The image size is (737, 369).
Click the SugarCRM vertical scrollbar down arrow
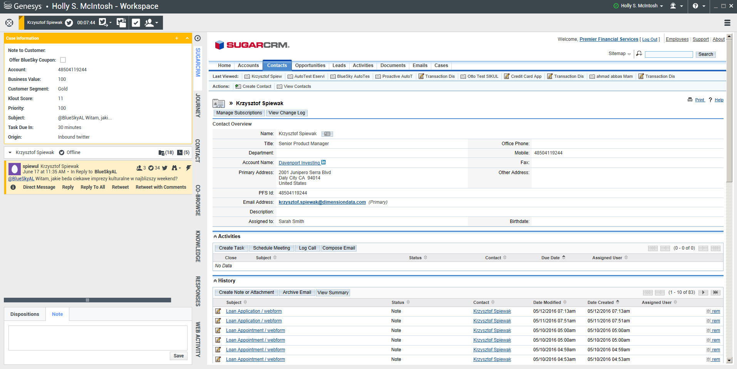tap(729, 361)
